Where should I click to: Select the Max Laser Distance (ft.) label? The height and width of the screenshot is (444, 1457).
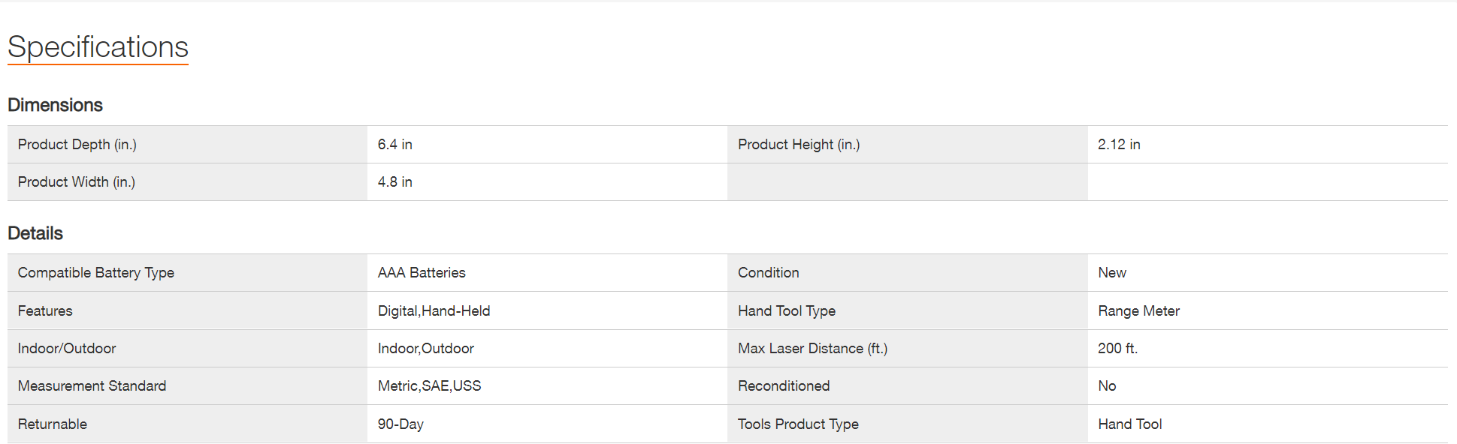(x=812, y=349)
